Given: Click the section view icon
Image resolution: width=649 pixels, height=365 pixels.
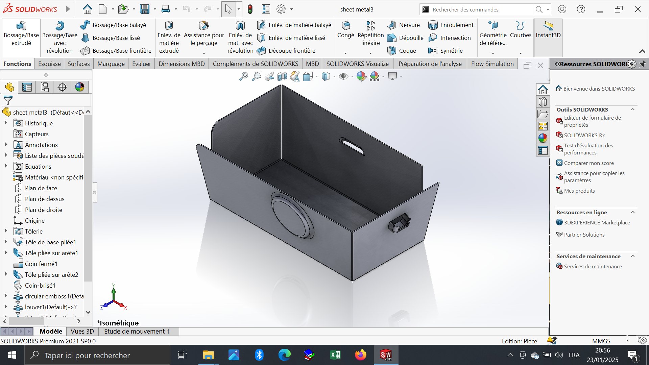Looking at the screenshot, I should pyautogui.click(x=282, y=77).
